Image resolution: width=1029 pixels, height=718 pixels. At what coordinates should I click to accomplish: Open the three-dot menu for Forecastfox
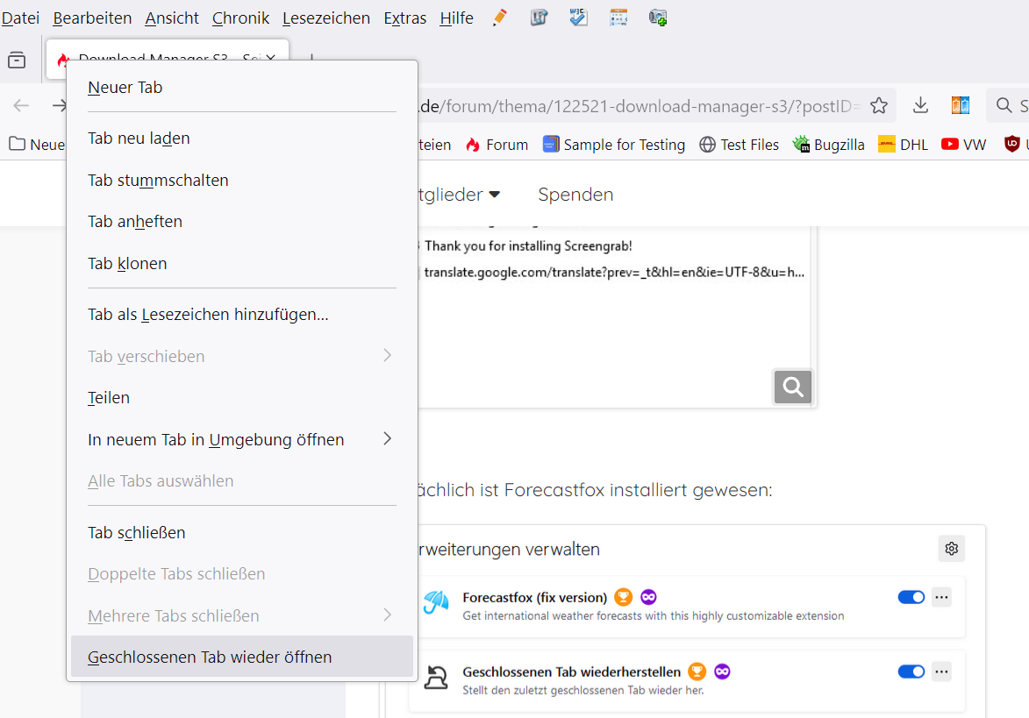(941, 597)
